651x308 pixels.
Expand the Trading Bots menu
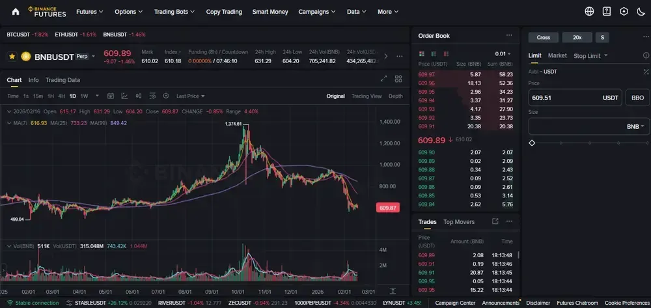coord(174,12)
